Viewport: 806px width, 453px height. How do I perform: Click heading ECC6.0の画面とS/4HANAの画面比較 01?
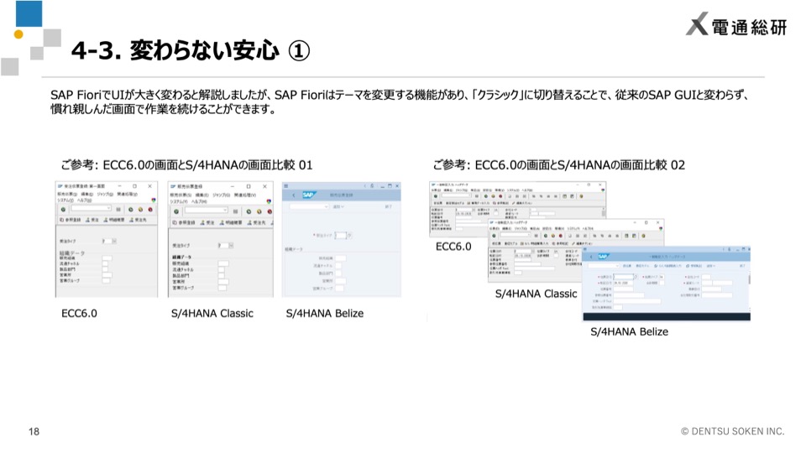207,165
